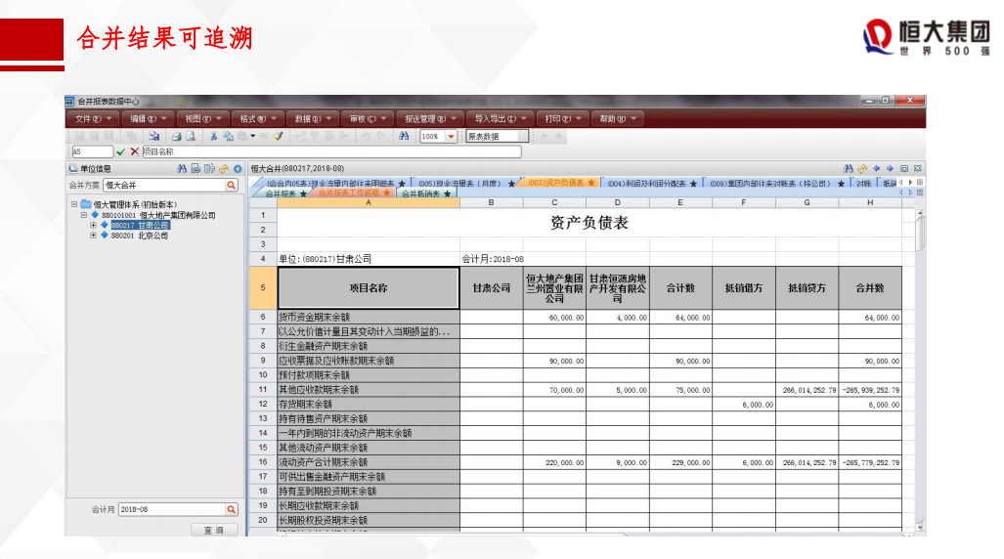Image resolution: width=1004 pixels, height=559 pixels.
Task: Open the 文件(F) menu
Action: pos(93,118)
